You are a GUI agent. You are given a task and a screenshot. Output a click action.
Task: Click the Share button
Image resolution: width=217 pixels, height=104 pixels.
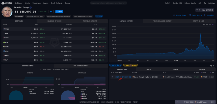[x=59, y=12]
